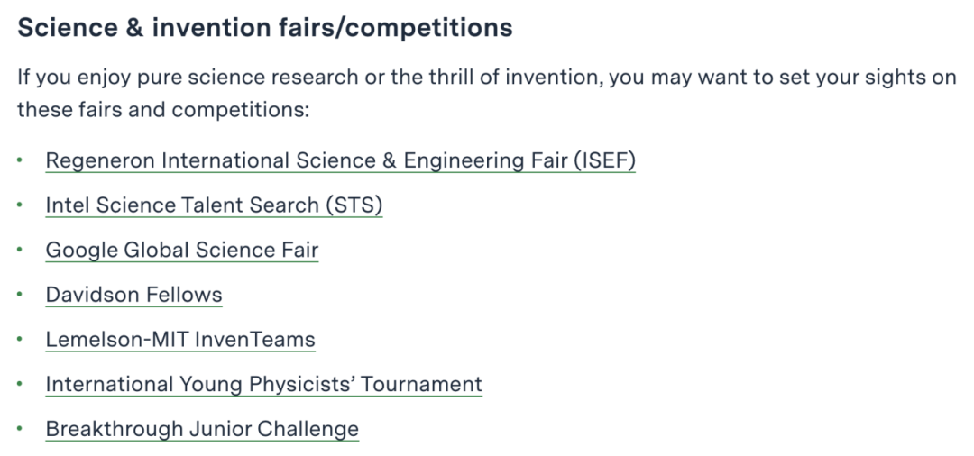
Task: Click the Science & invention fairs/competitions heading
Action: tap(265, 28)
